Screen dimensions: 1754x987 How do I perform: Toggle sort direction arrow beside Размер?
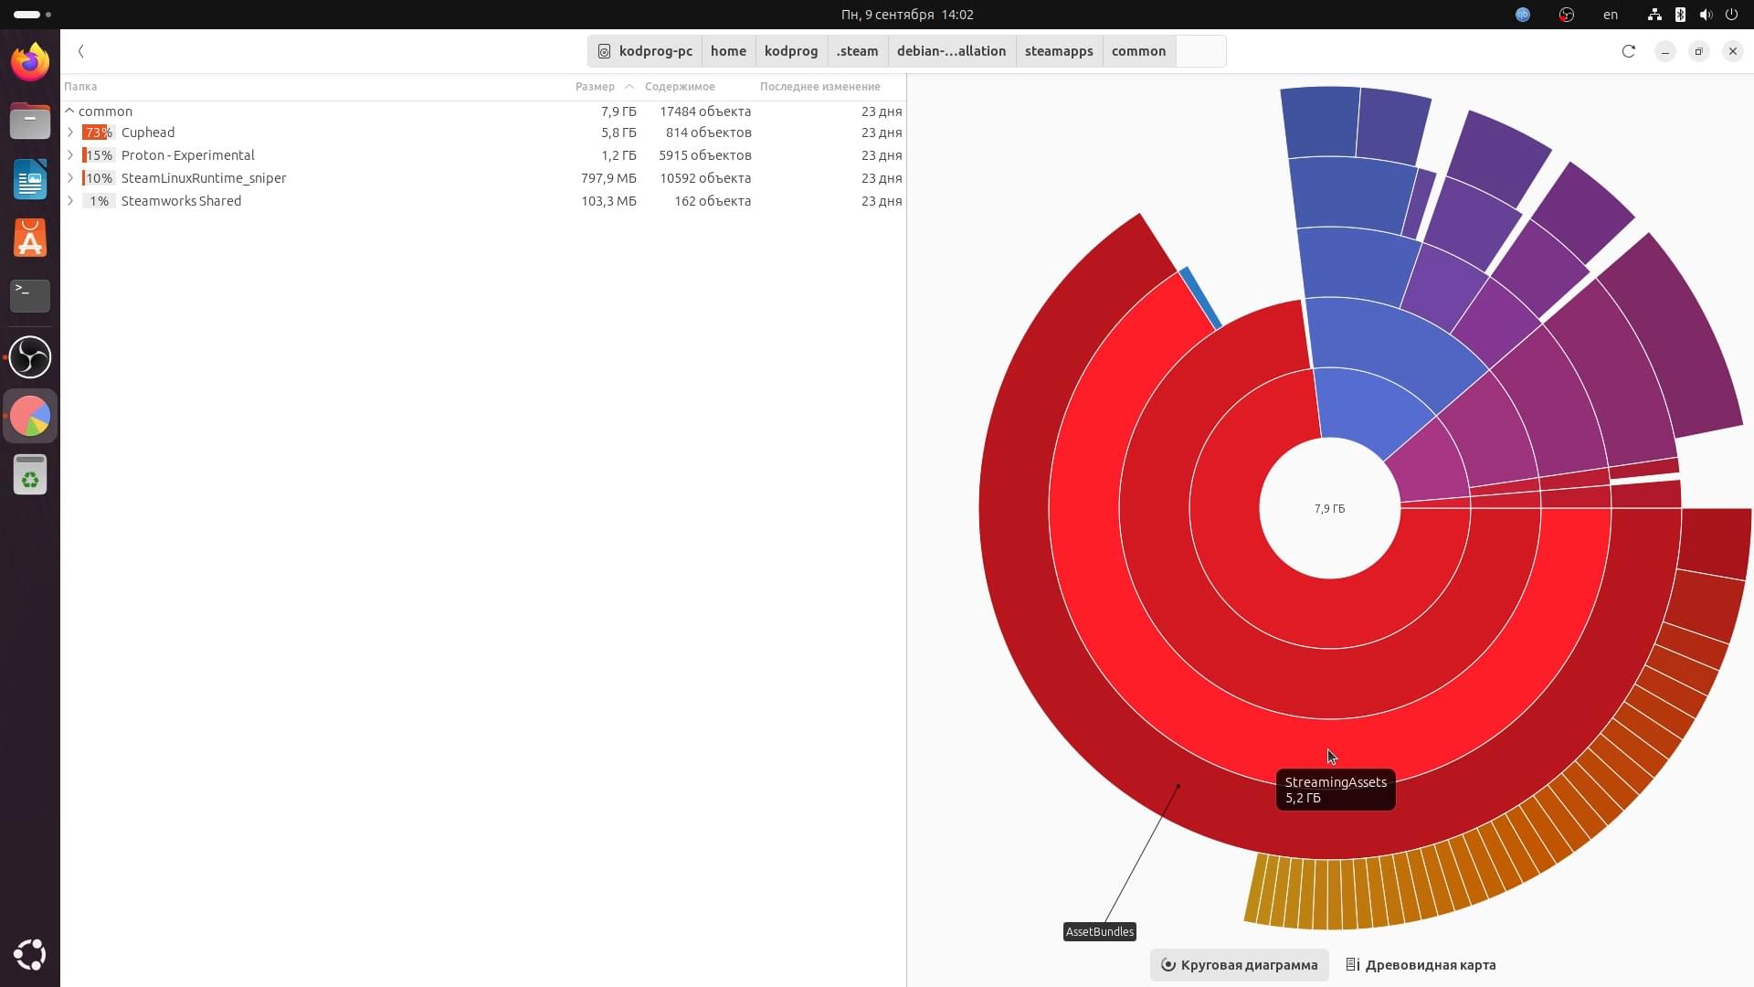[629, 87]
